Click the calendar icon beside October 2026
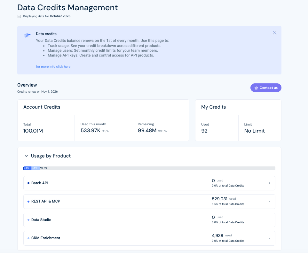This screenshot has height=253, width=308. pyautogui.click(x=19, y=16)
